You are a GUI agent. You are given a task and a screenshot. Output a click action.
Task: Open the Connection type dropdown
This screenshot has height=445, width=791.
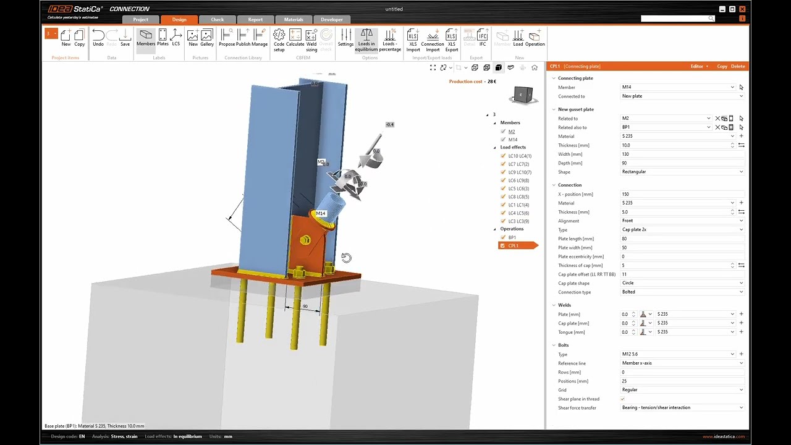[682, 292]
